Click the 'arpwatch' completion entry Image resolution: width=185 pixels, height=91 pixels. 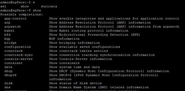pyautogui.click(x=12, y=27)
